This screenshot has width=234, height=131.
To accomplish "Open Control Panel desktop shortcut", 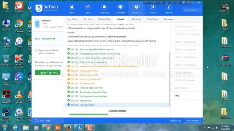I will [x=6, y=79].
